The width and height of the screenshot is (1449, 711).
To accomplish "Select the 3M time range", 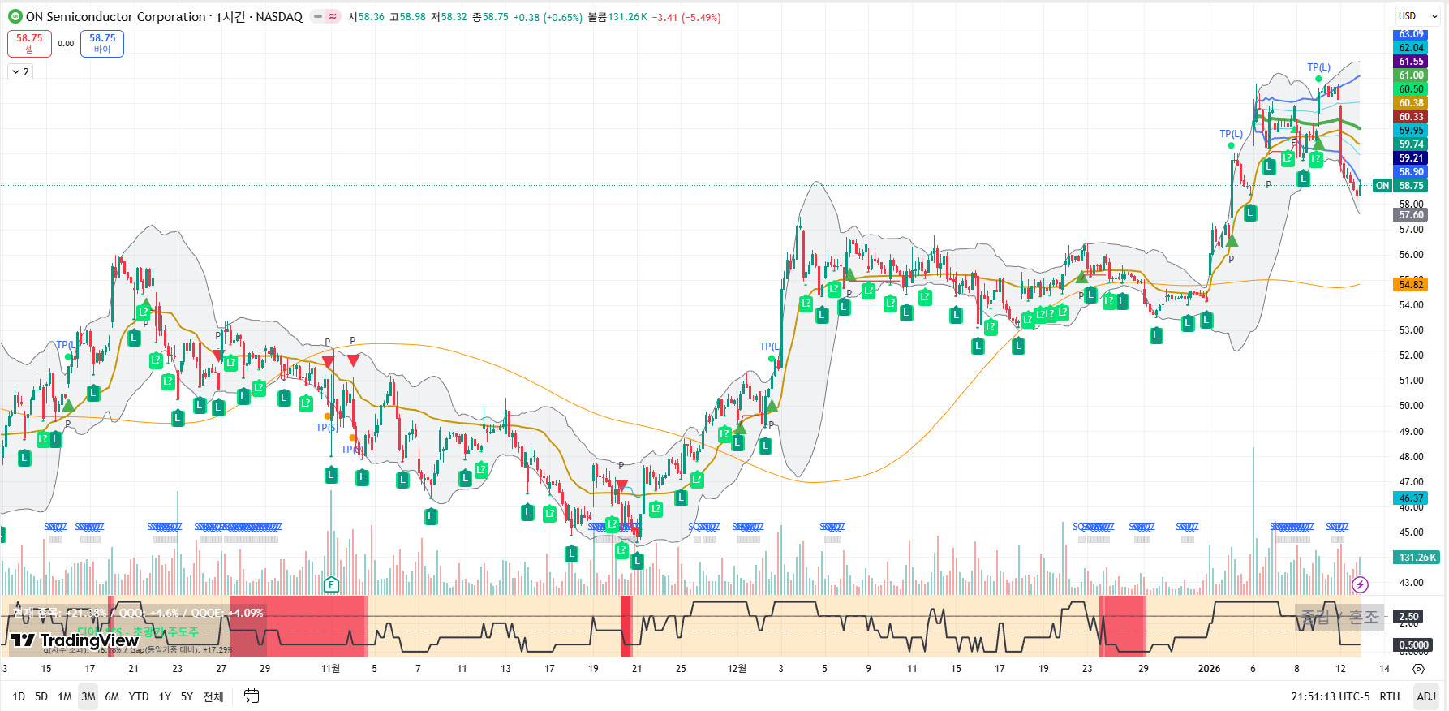I will 88,696.
